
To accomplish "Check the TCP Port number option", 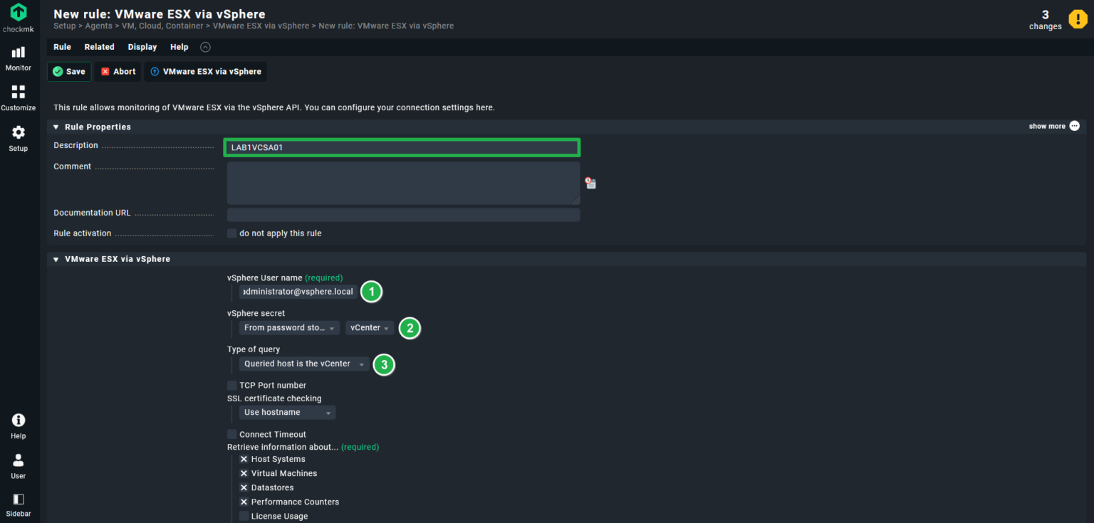I will pos(231,385).
